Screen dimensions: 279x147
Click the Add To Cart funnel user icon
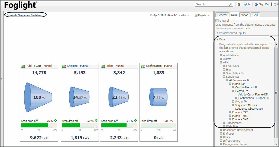(x=23, y=66)
